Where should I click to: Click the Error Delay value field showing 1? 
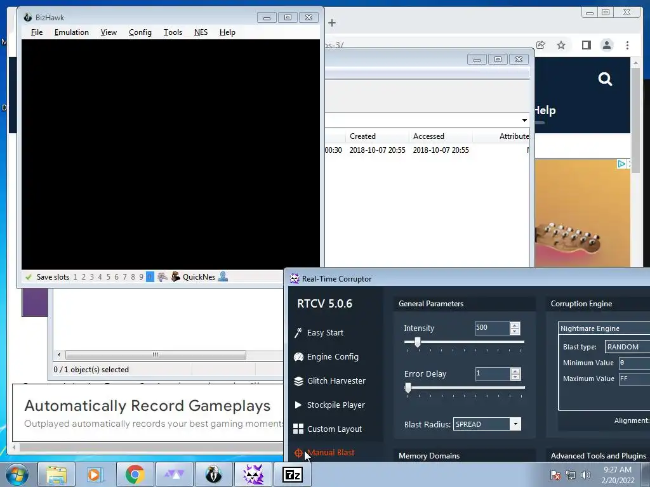click(x=493, y=374)
